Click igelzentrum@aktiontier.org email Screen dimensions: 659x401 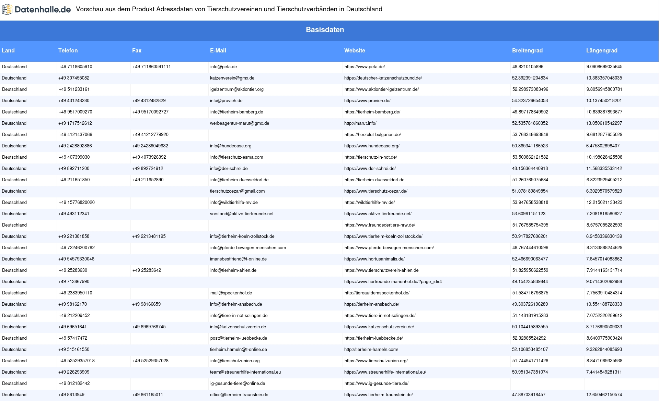pos(237,89)
